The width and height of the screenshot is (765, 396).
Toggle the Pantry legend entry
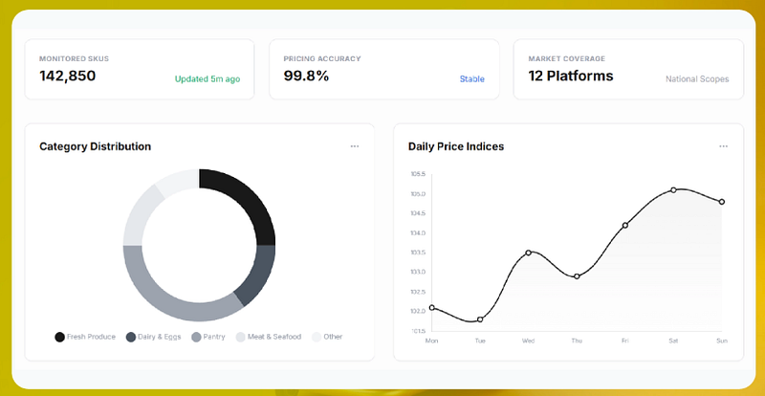[208, 337]
